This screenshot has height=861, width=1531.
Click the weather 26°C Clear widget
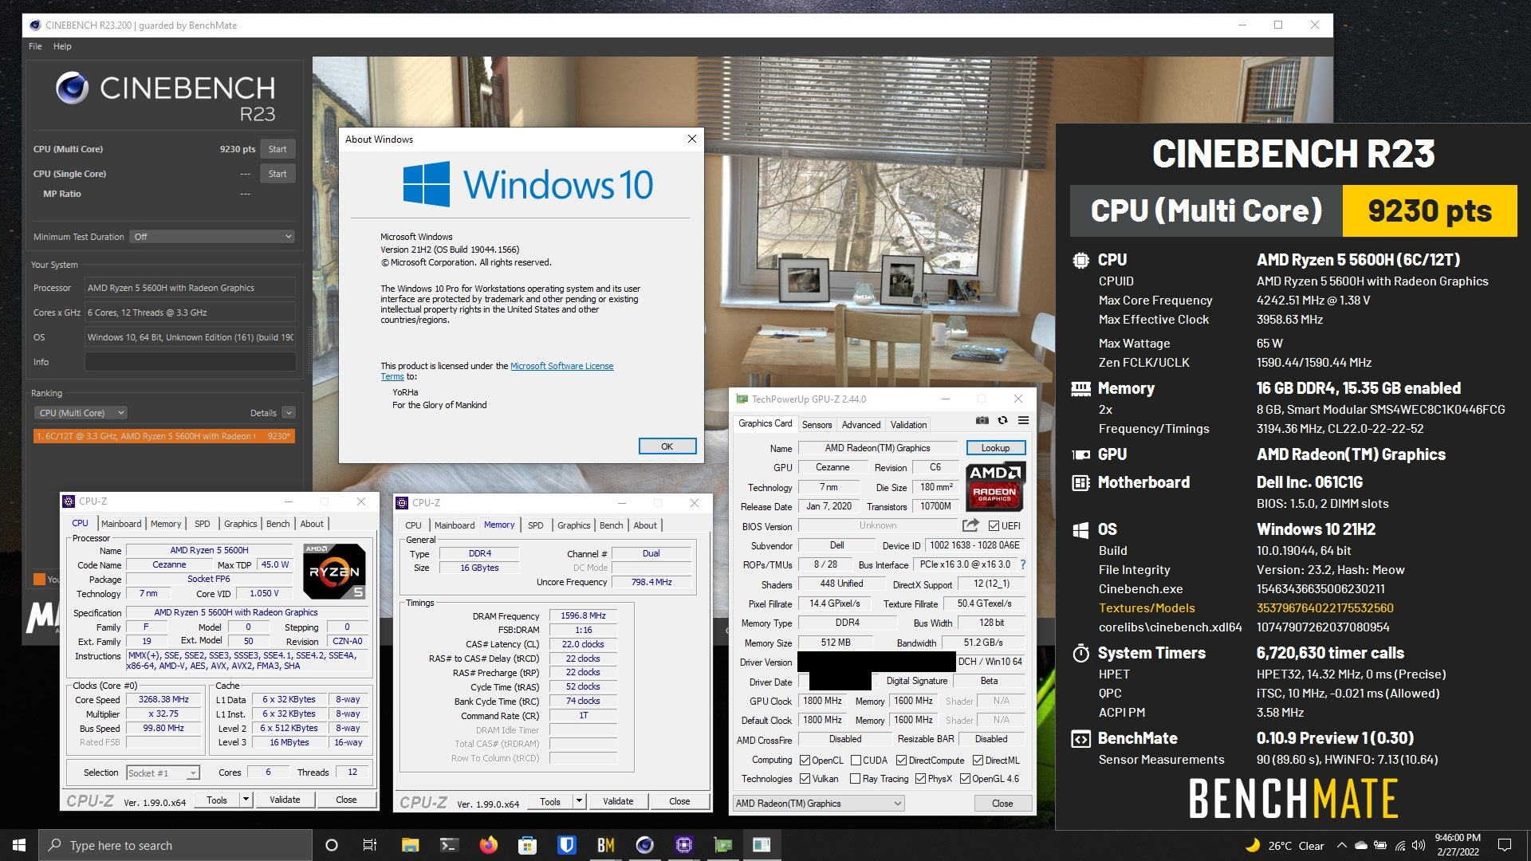pyautogui.click(x=1284, y=845)
